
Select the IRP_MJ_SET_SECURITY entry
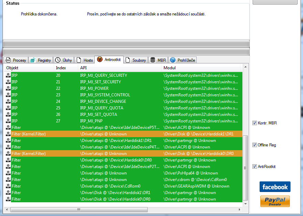click(x=101, y=82)
